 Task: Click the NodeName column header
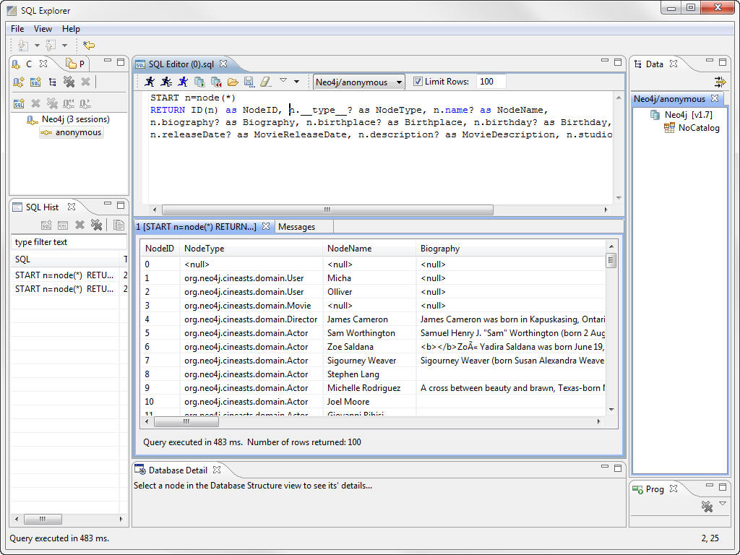tap(369, 249)
